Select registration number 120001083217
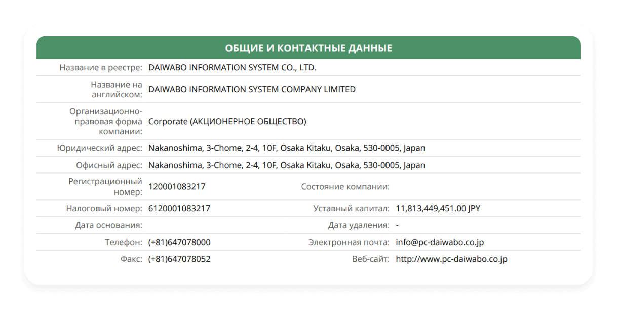 [x=177, y=187]
